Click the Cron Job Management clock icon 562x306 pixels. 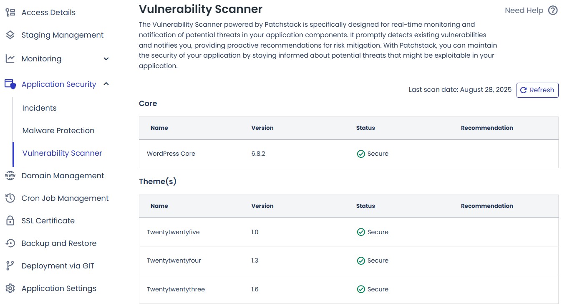click(10, 198)
